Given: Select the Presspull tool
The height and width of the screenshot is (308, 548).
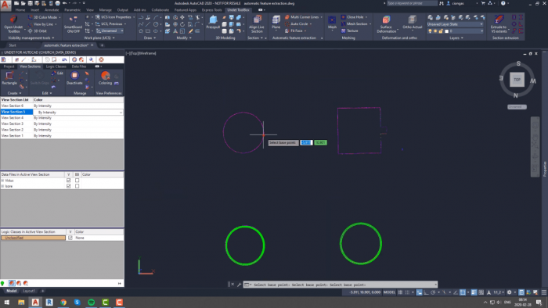Looking at the screenshot, I should pyautogui.click(x=213, y=23).
